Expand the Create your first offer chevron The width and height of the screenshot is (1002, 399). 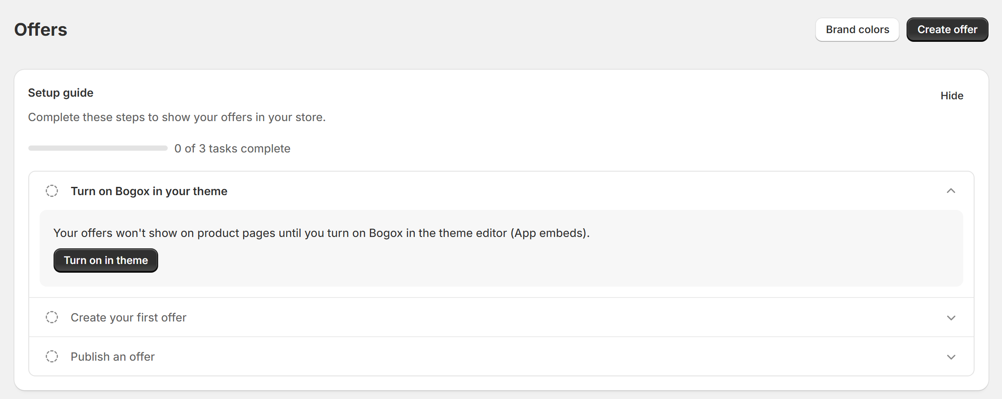951,318
